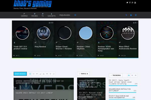
Task: Sort posts by views eye icon
Action: [33, 74]
